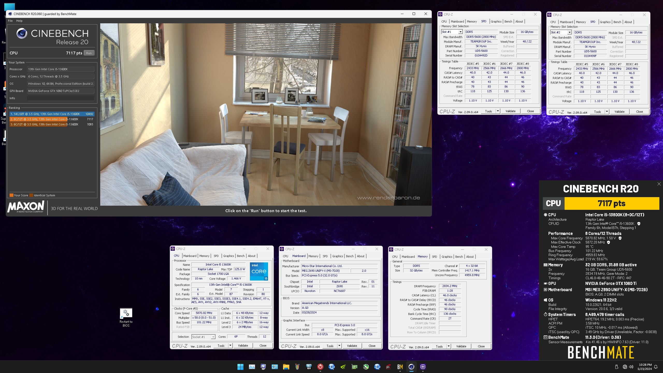The height and width of the screenshot is (373, 663).
Task: Open the blue bars app icon in the taskbar
Action: (x=309, y=367)
